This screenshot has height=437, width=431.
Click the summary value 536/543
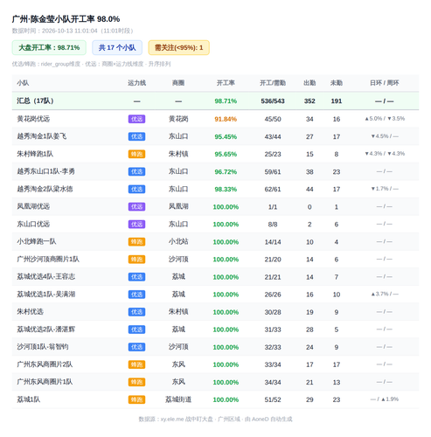pyautogui.click(x=273, y=101)
